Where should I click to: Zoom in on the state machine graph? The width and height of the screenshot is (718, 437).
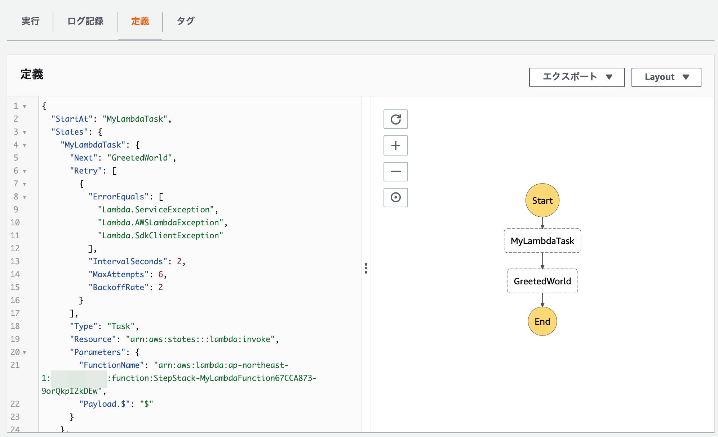(x=395, y=145)
